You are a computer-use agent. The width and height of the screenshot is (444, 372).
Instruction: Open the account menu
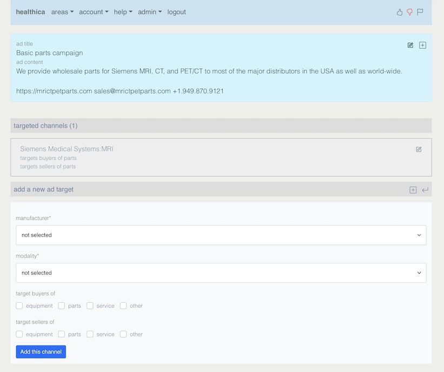point(94,12)
